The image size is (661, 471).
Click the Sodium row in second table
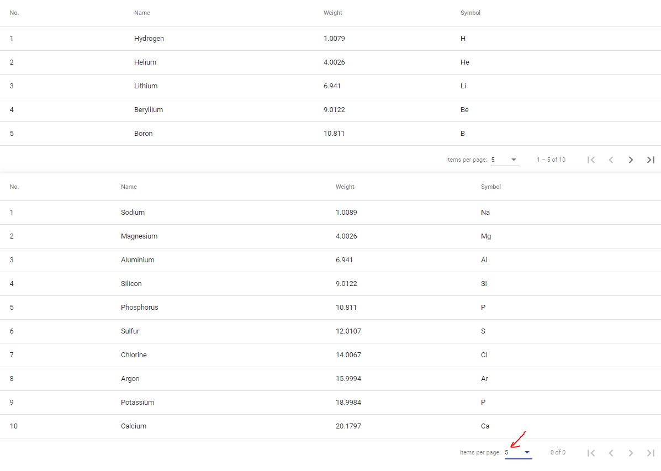[330, 213]
